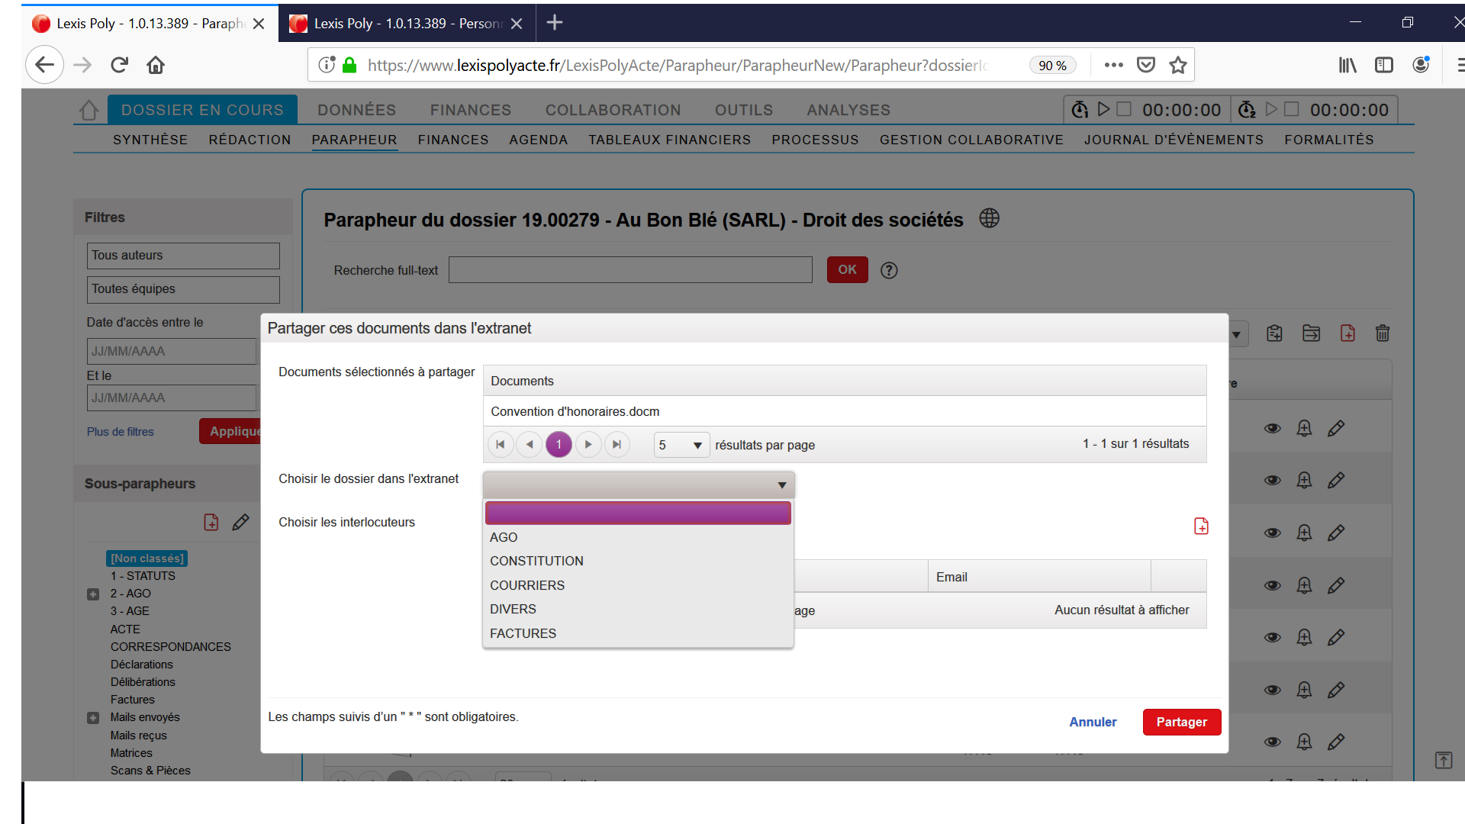Click the clipboard icon in parapheur toolbar
1465x824 pixels.
pos(1274,333)
